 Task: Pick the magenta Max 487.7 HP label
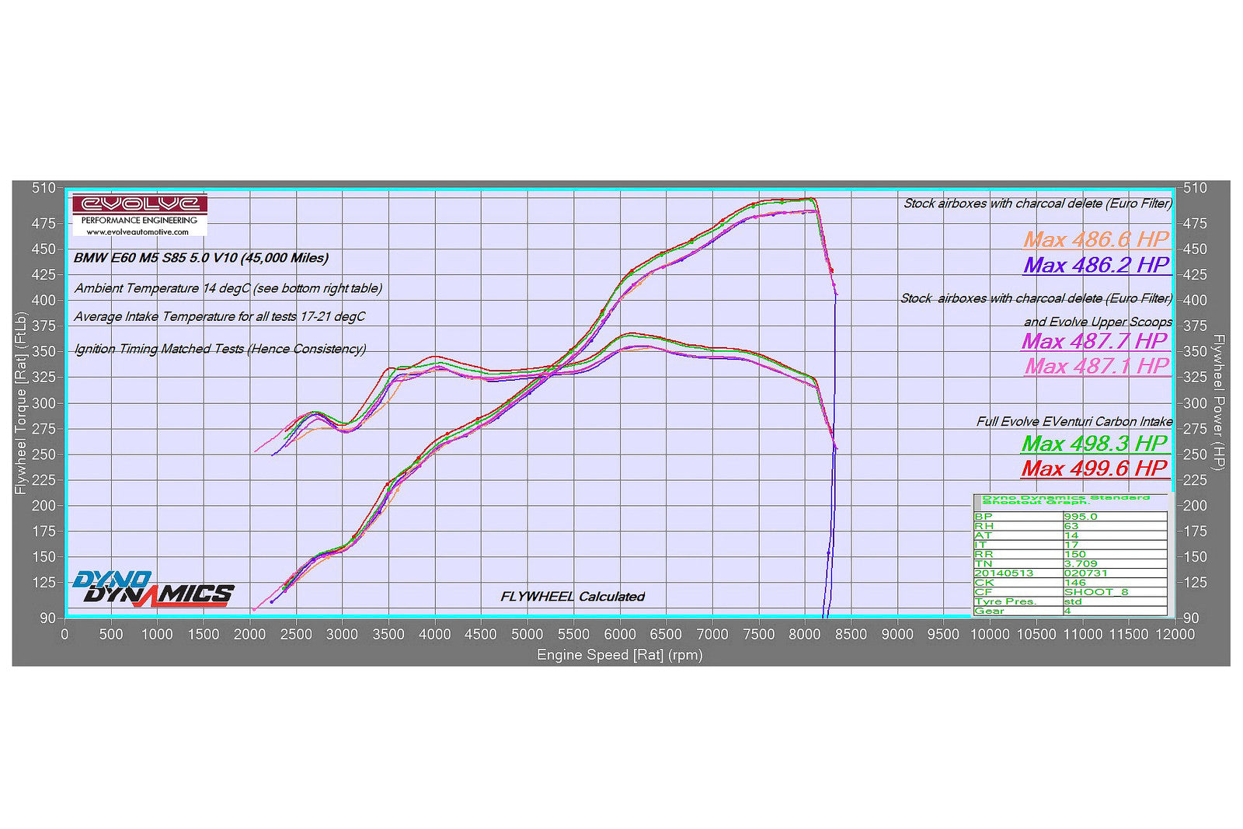tap(1094, 341)
